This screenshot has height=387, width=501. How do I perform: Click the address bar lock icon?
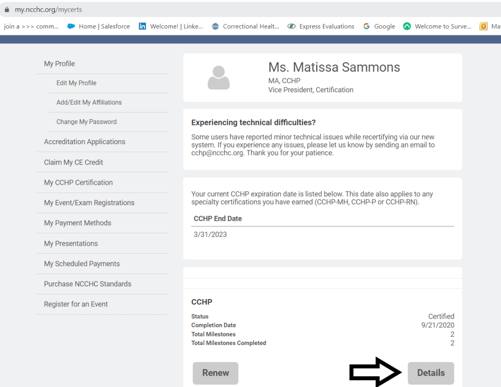click(x=7, y=10)
